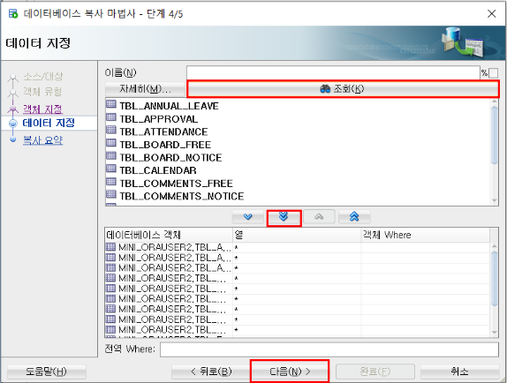Click table icon beside TBL_ATTENDANCE
507x383 pixels.
coord(111,130)
